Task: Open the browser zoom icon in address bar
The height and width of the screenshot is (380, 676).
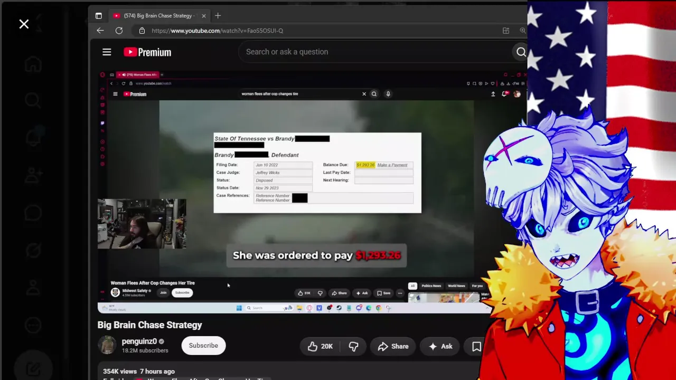Action: tap(523, 31)
